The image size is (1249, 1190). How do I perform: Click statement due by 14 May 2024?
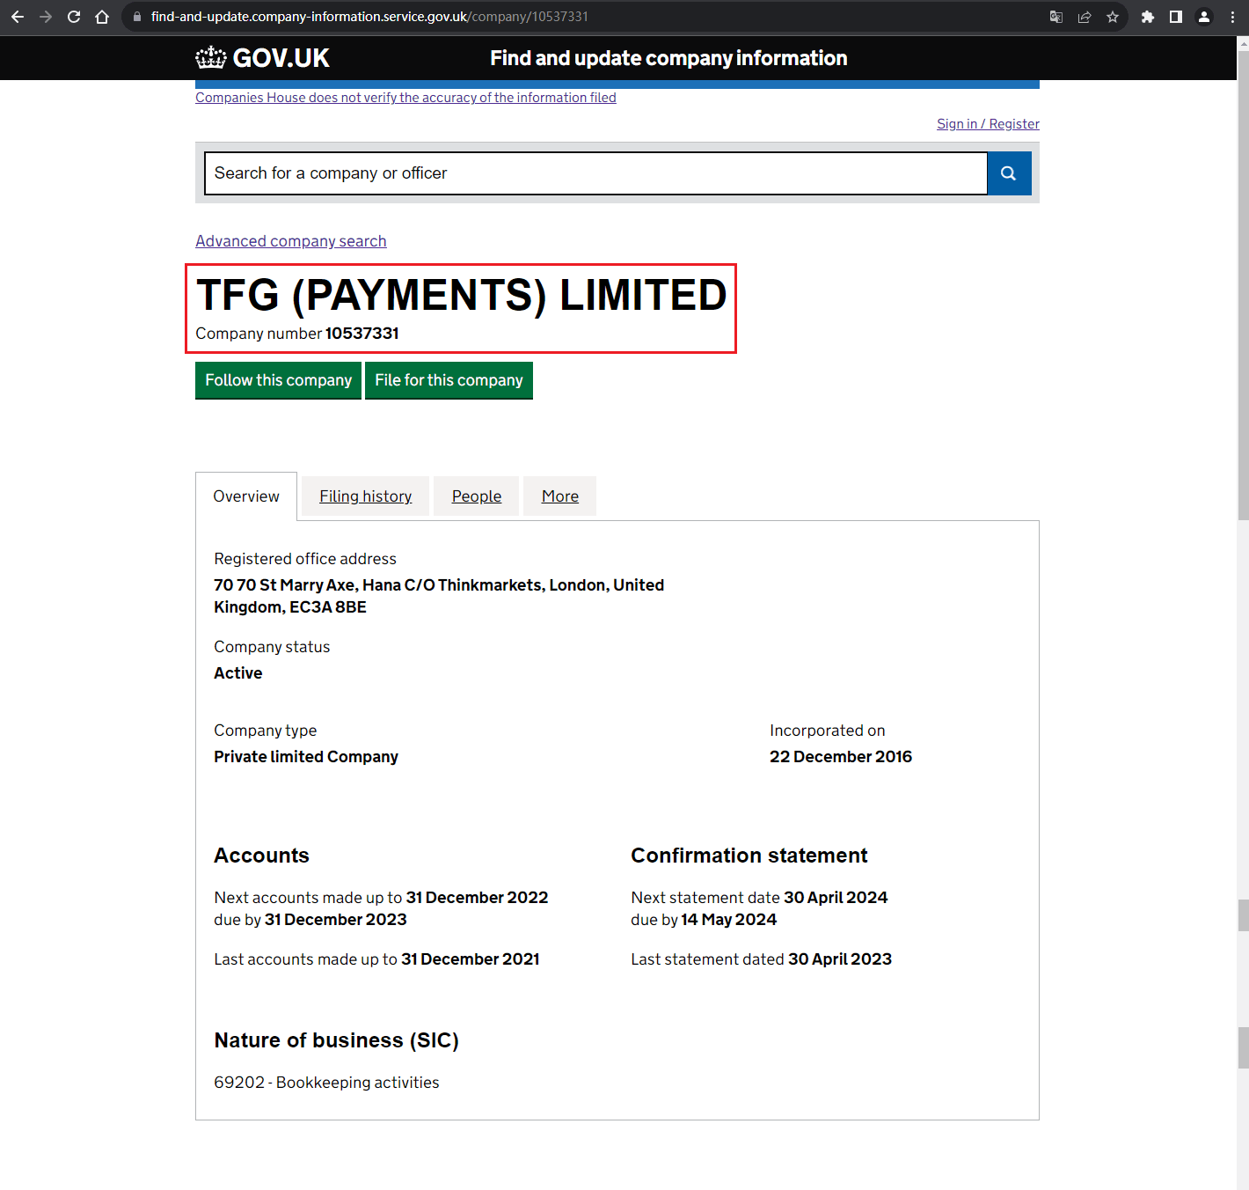704,920
